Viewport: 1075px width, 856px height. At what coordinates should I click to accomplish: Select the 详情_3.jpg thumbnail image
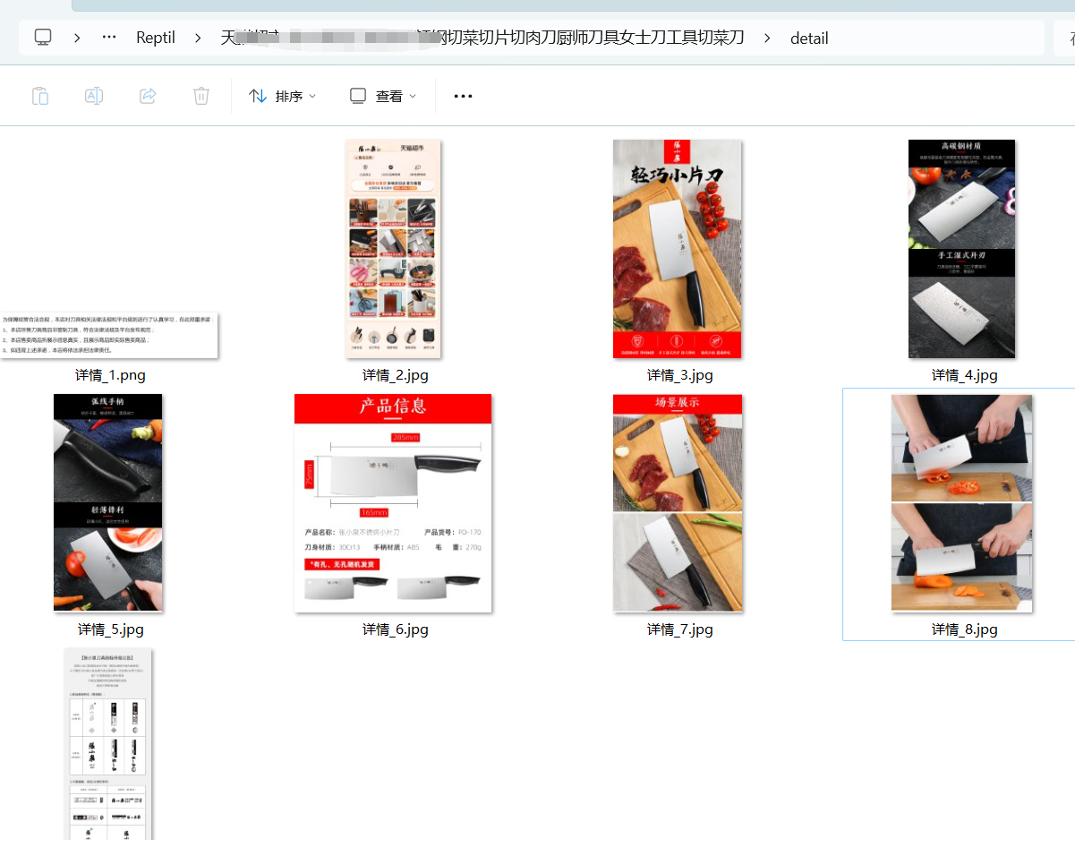[678, 249]
